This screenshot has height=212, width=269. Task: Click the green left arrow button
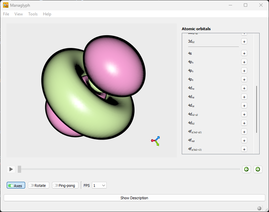click(x=247, y=169)
